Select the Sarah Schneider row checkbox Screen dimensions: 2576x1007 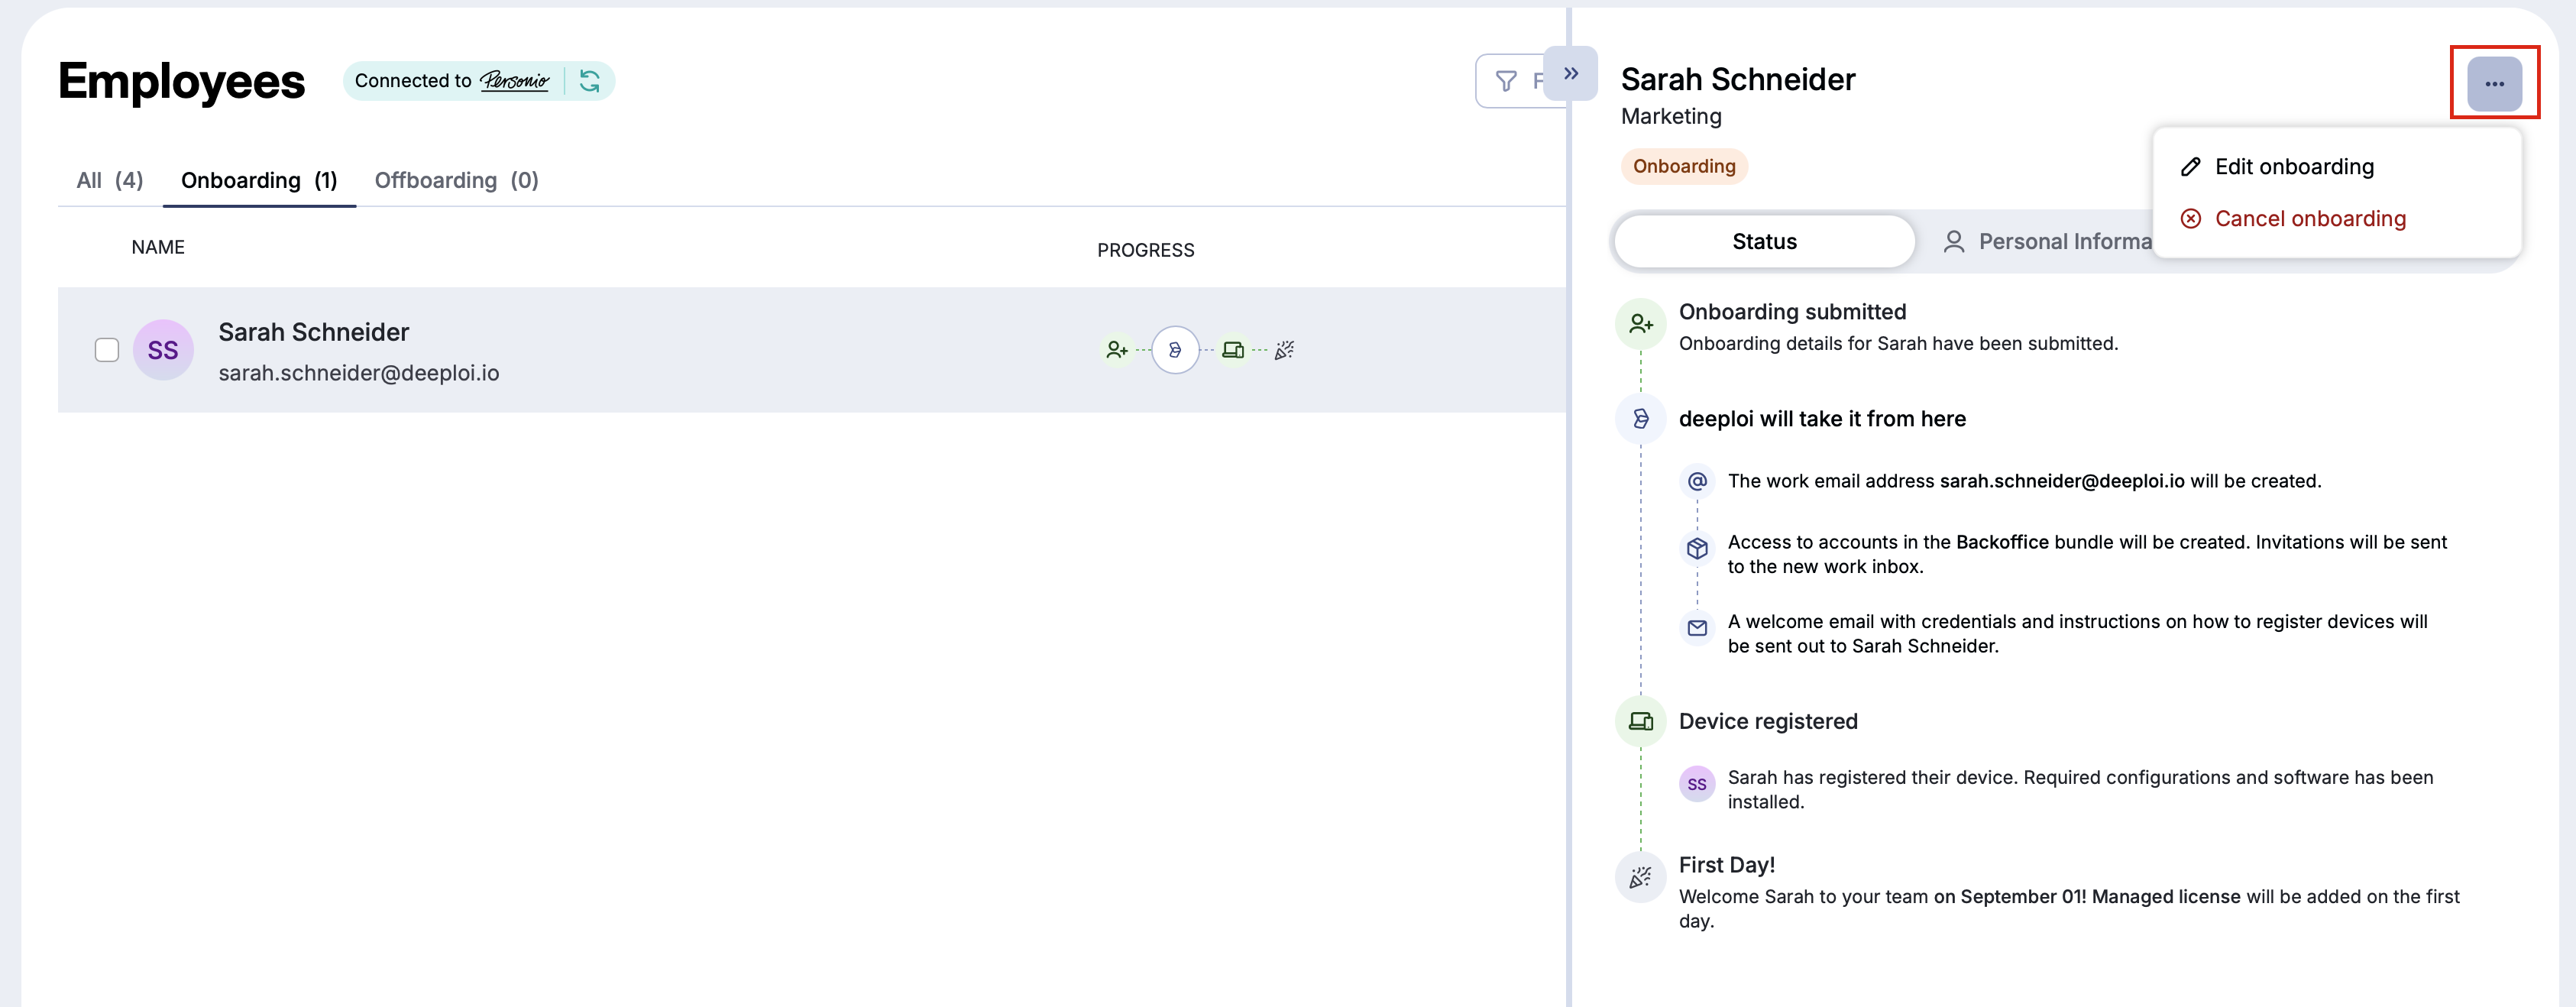(x=107, y=350)
